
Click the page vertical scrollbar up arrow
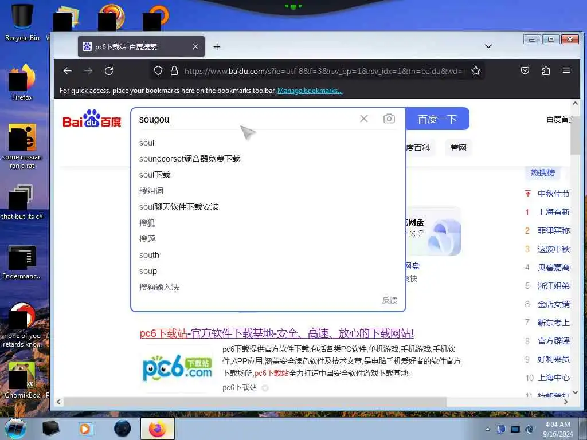pyautogui.click(x=576, y=103)
